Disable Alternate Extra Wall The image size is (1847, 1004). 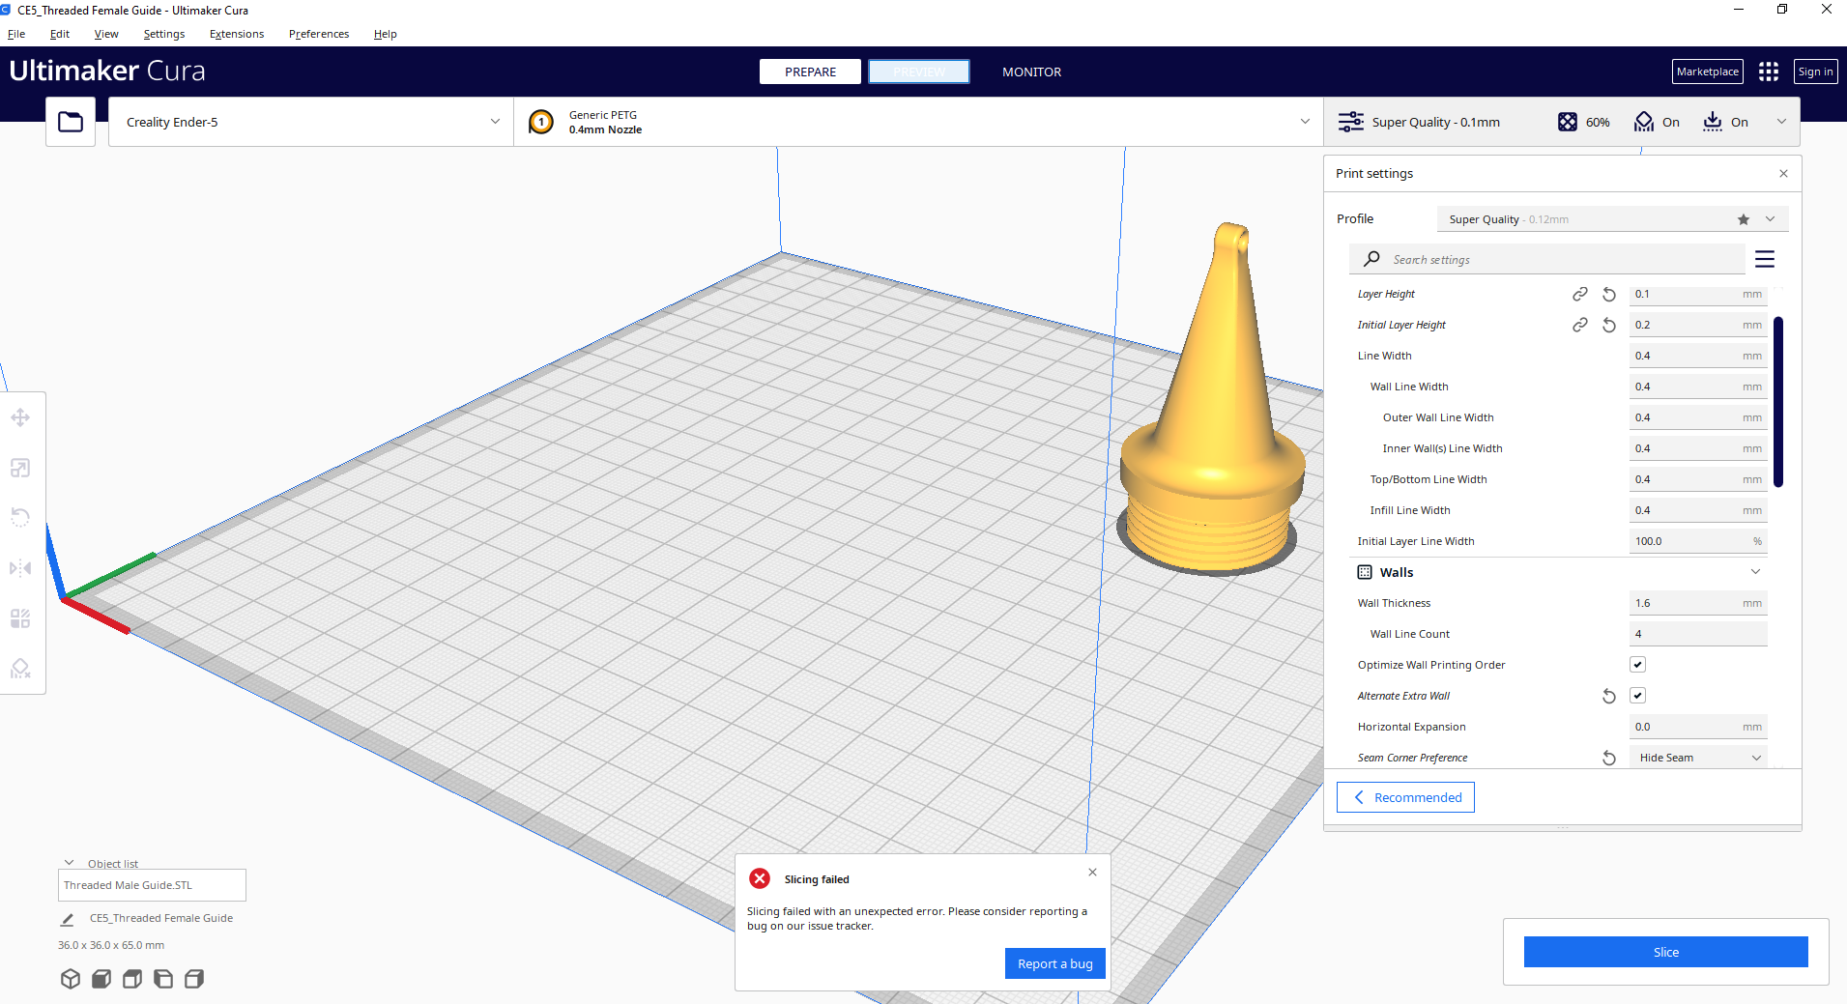1636,695
